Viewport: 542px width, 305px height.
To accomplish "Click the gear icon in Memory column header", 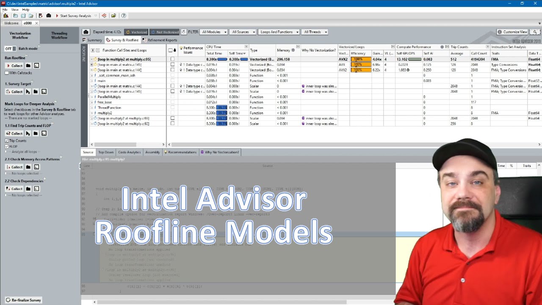I will 293,50.
